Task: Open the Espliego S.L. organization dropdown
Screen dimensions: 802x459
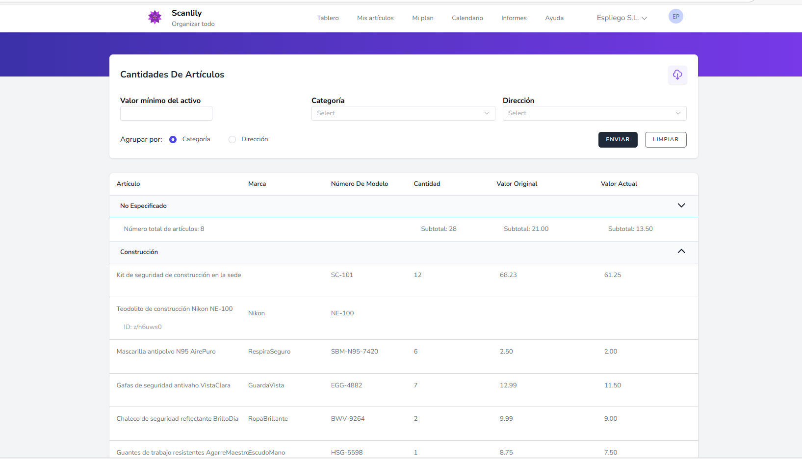Action: pos(621,18)
